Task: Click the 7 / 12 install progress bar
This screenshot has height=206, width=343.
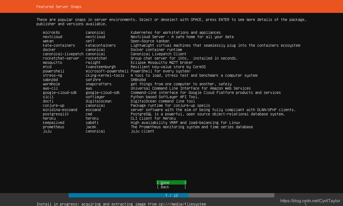Action: [x=171, y=196]
